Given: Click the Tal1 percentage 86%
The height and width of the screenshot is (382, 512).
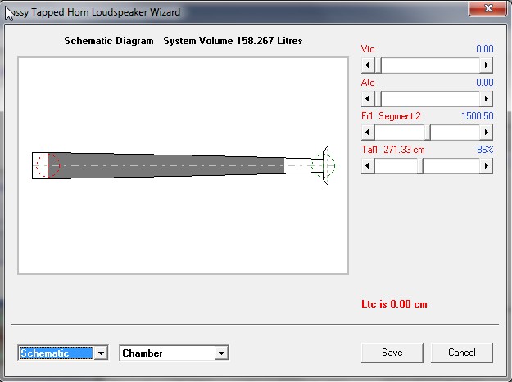Looking at the screenshot, I should [x=485, y=150].
